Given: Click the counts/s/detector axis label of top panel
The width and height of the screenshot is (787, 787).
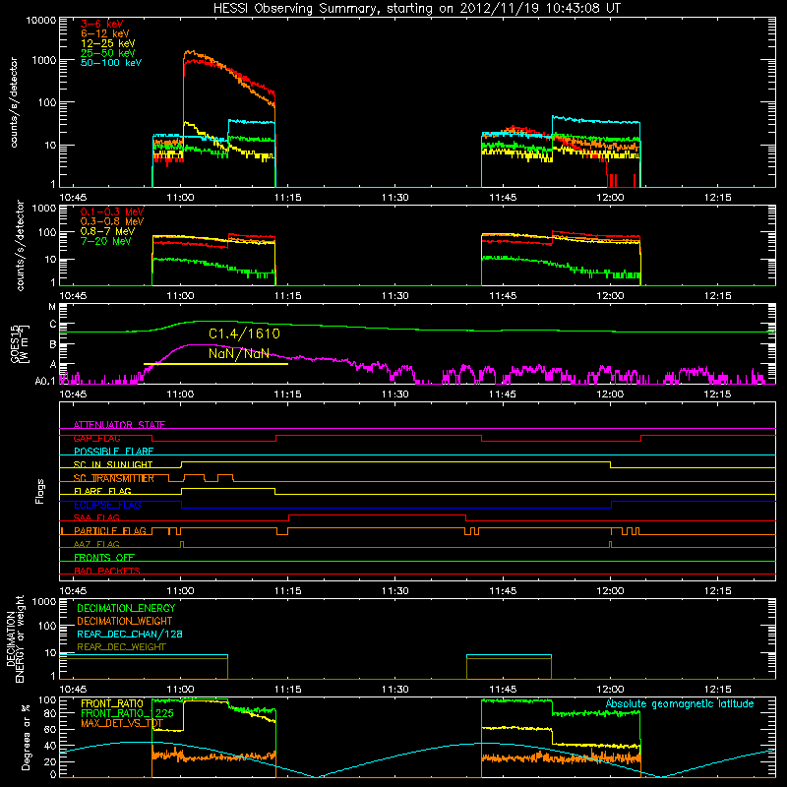Looking at the screenshot, I should [14, 102].
